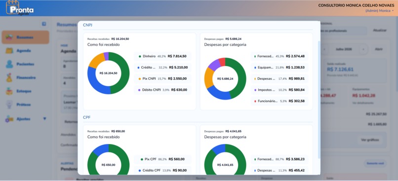Click the red Funcionário donut segment
The image size is (398, 181).
pyautogui.click(x=222, y=62)
